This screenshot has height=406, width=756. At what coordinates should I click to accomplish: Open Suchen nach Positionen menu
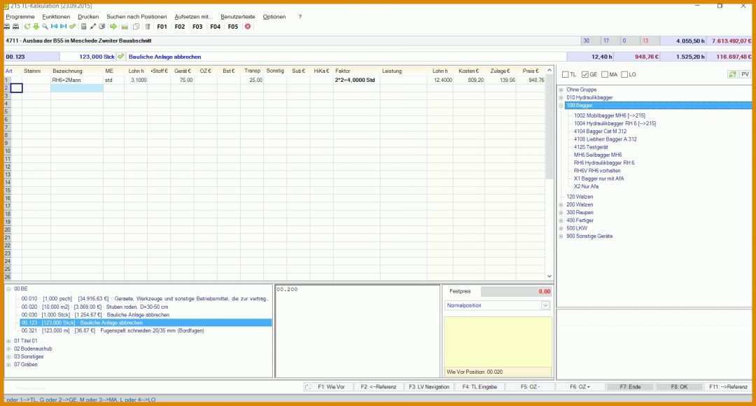click(136, 16)
